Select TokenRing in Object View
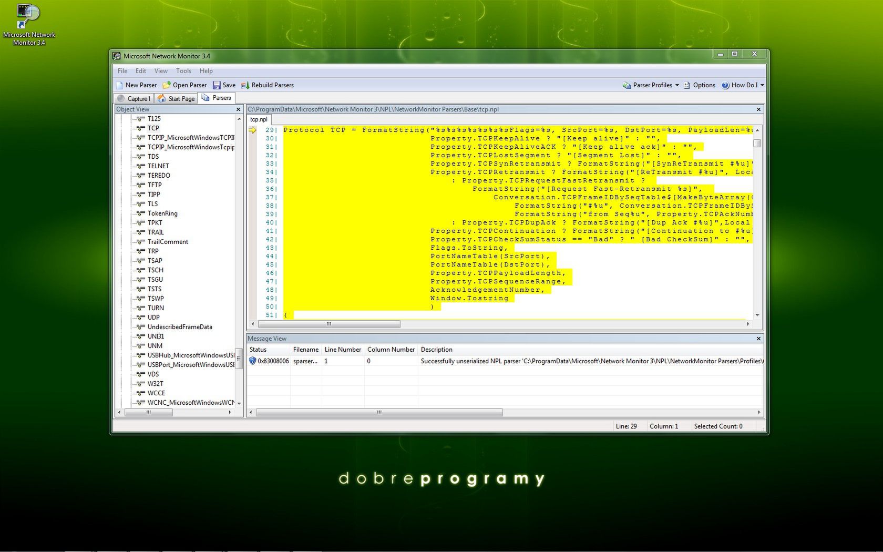The image size is (883, 552). (x=162, y=213)
